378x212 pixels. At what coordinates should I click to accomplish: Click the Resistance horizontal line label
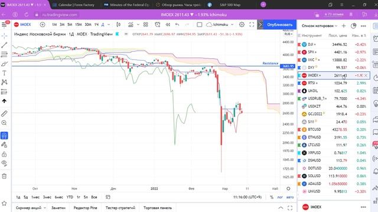271,63
